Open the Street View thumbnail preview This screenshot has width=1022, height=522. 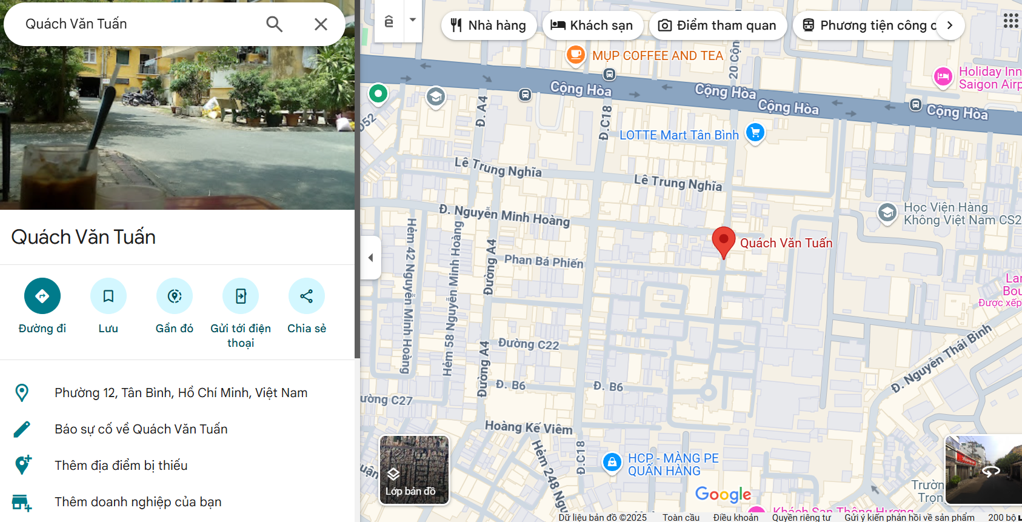click(x=984, y=469)
